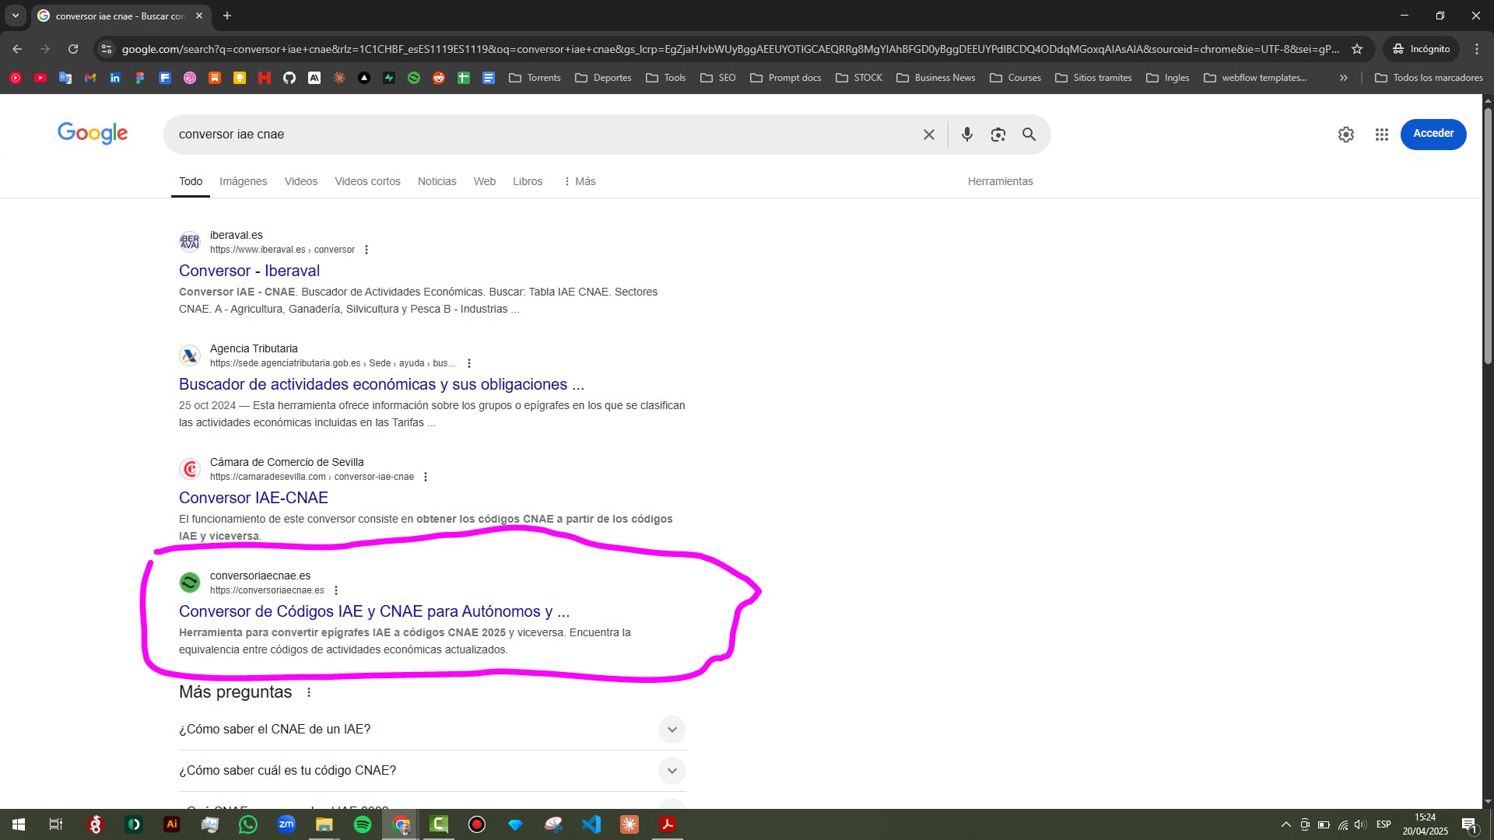The image size is (1494, 840).
Task: Show hidden bookmarks via the double chevron
Action: click(1343, 78)
